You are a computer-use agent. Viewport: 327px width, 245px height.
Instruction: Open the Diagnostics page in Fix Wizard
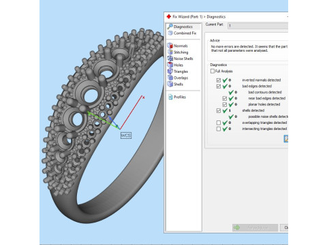(183, 27)
